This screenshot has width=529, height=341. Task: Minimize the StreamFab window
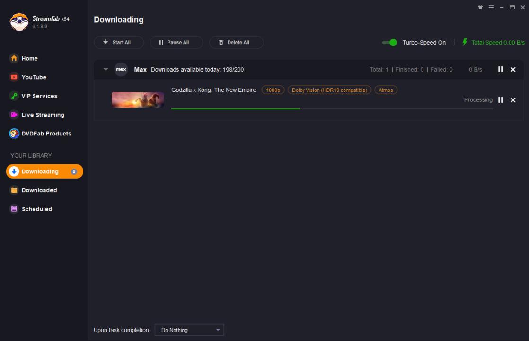click(x=502, y=8)
